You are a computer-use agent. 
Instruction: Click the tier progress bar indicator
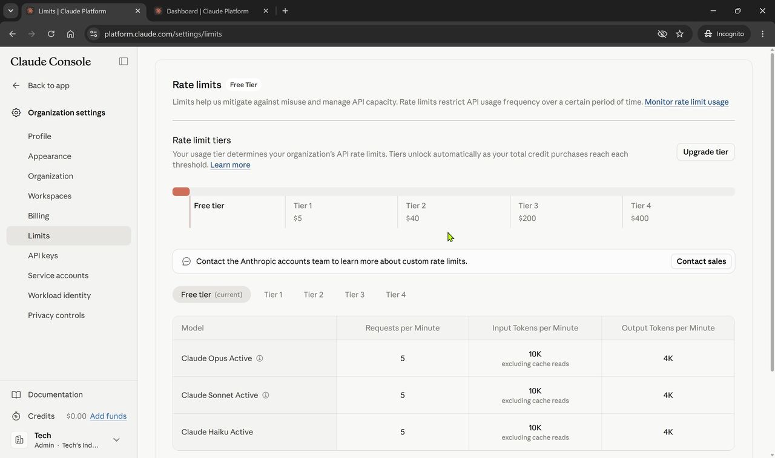point(181,192)
